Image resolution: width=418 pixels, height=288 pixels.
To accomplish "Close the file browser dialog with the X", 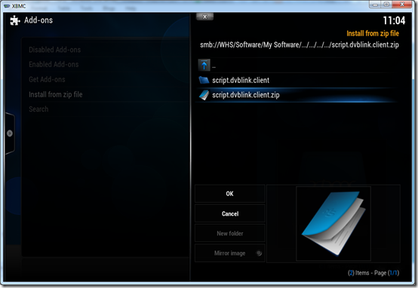I will (204, 17).
